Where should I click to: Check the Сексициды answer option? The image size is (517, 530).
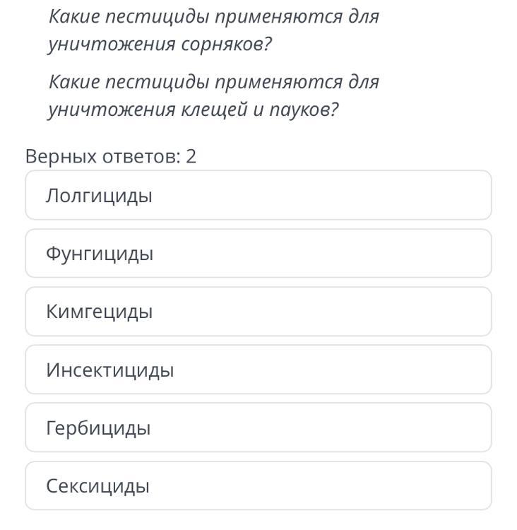(x=258, y=486)
